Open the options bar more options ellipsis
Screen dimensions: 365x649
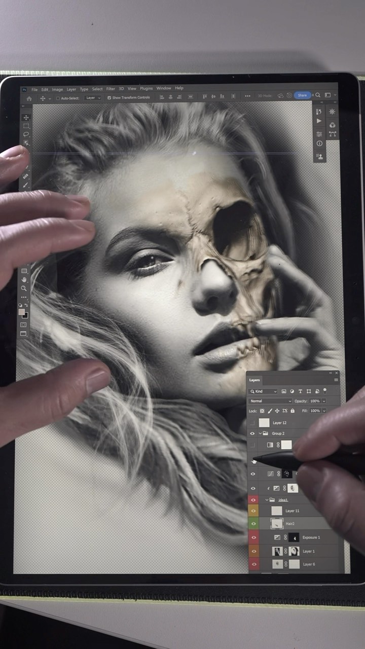[247, 96]
